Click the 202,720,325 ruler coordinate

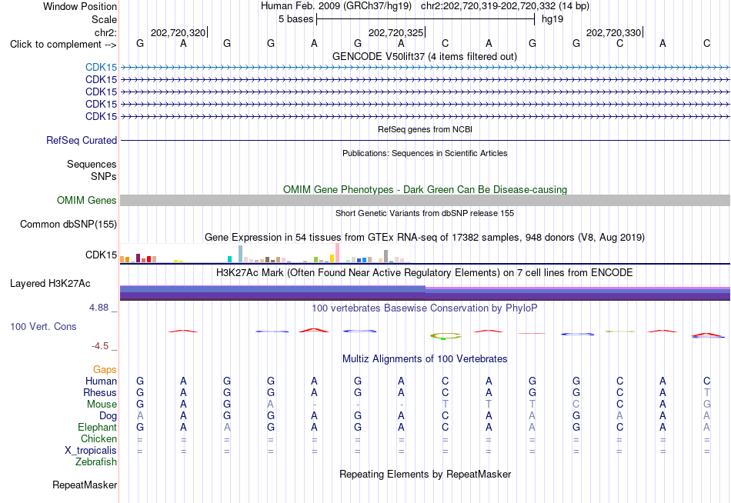pos(396,32)
